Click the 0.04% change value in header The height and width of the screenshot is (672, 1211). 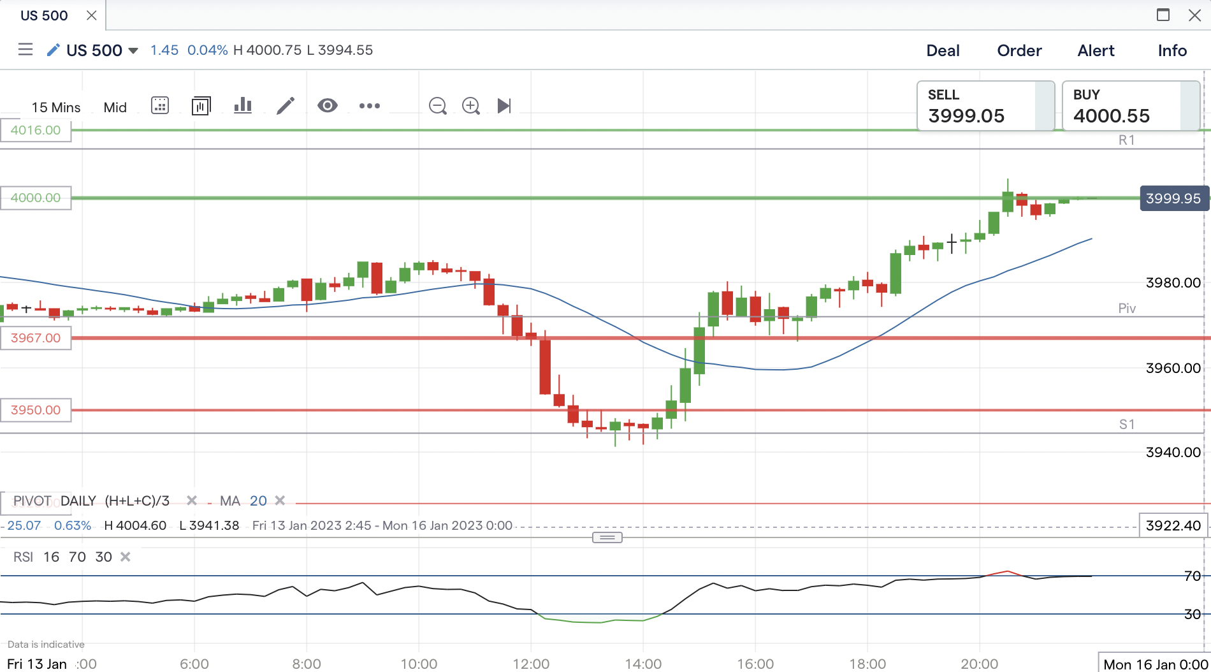click(207, 50)
